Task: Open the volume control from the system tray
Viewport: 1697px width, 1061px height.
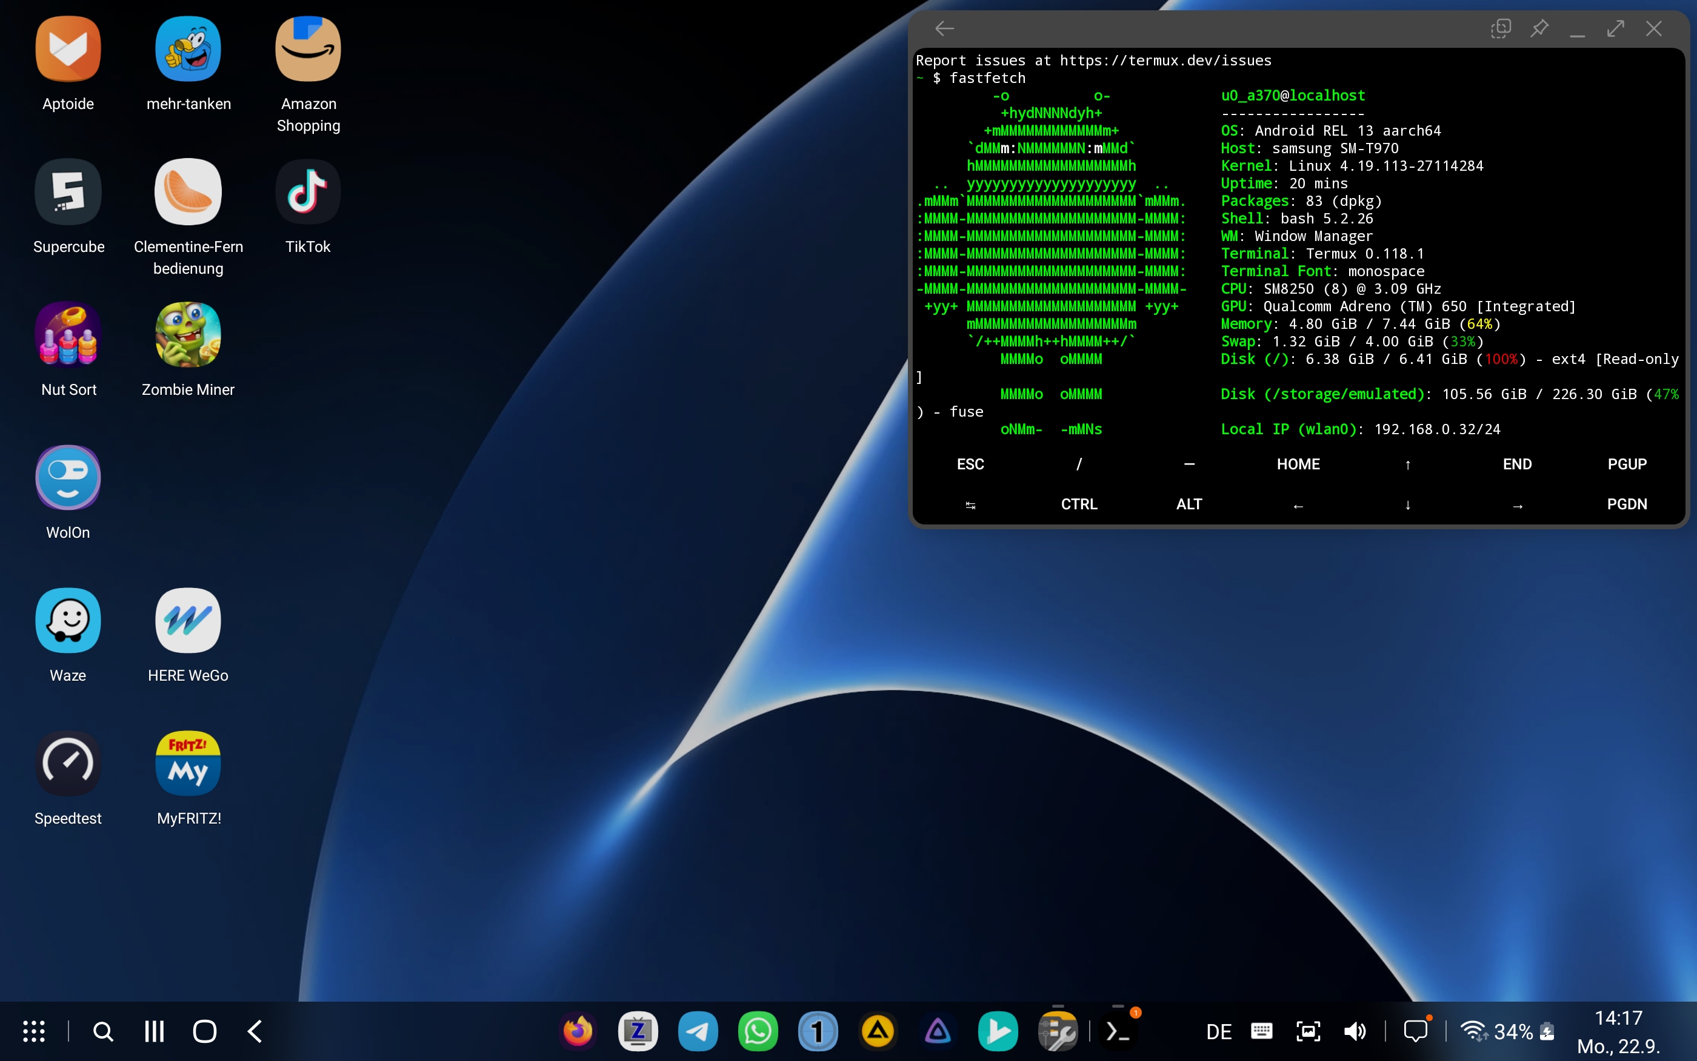Action: (x=1355, y=1031)
